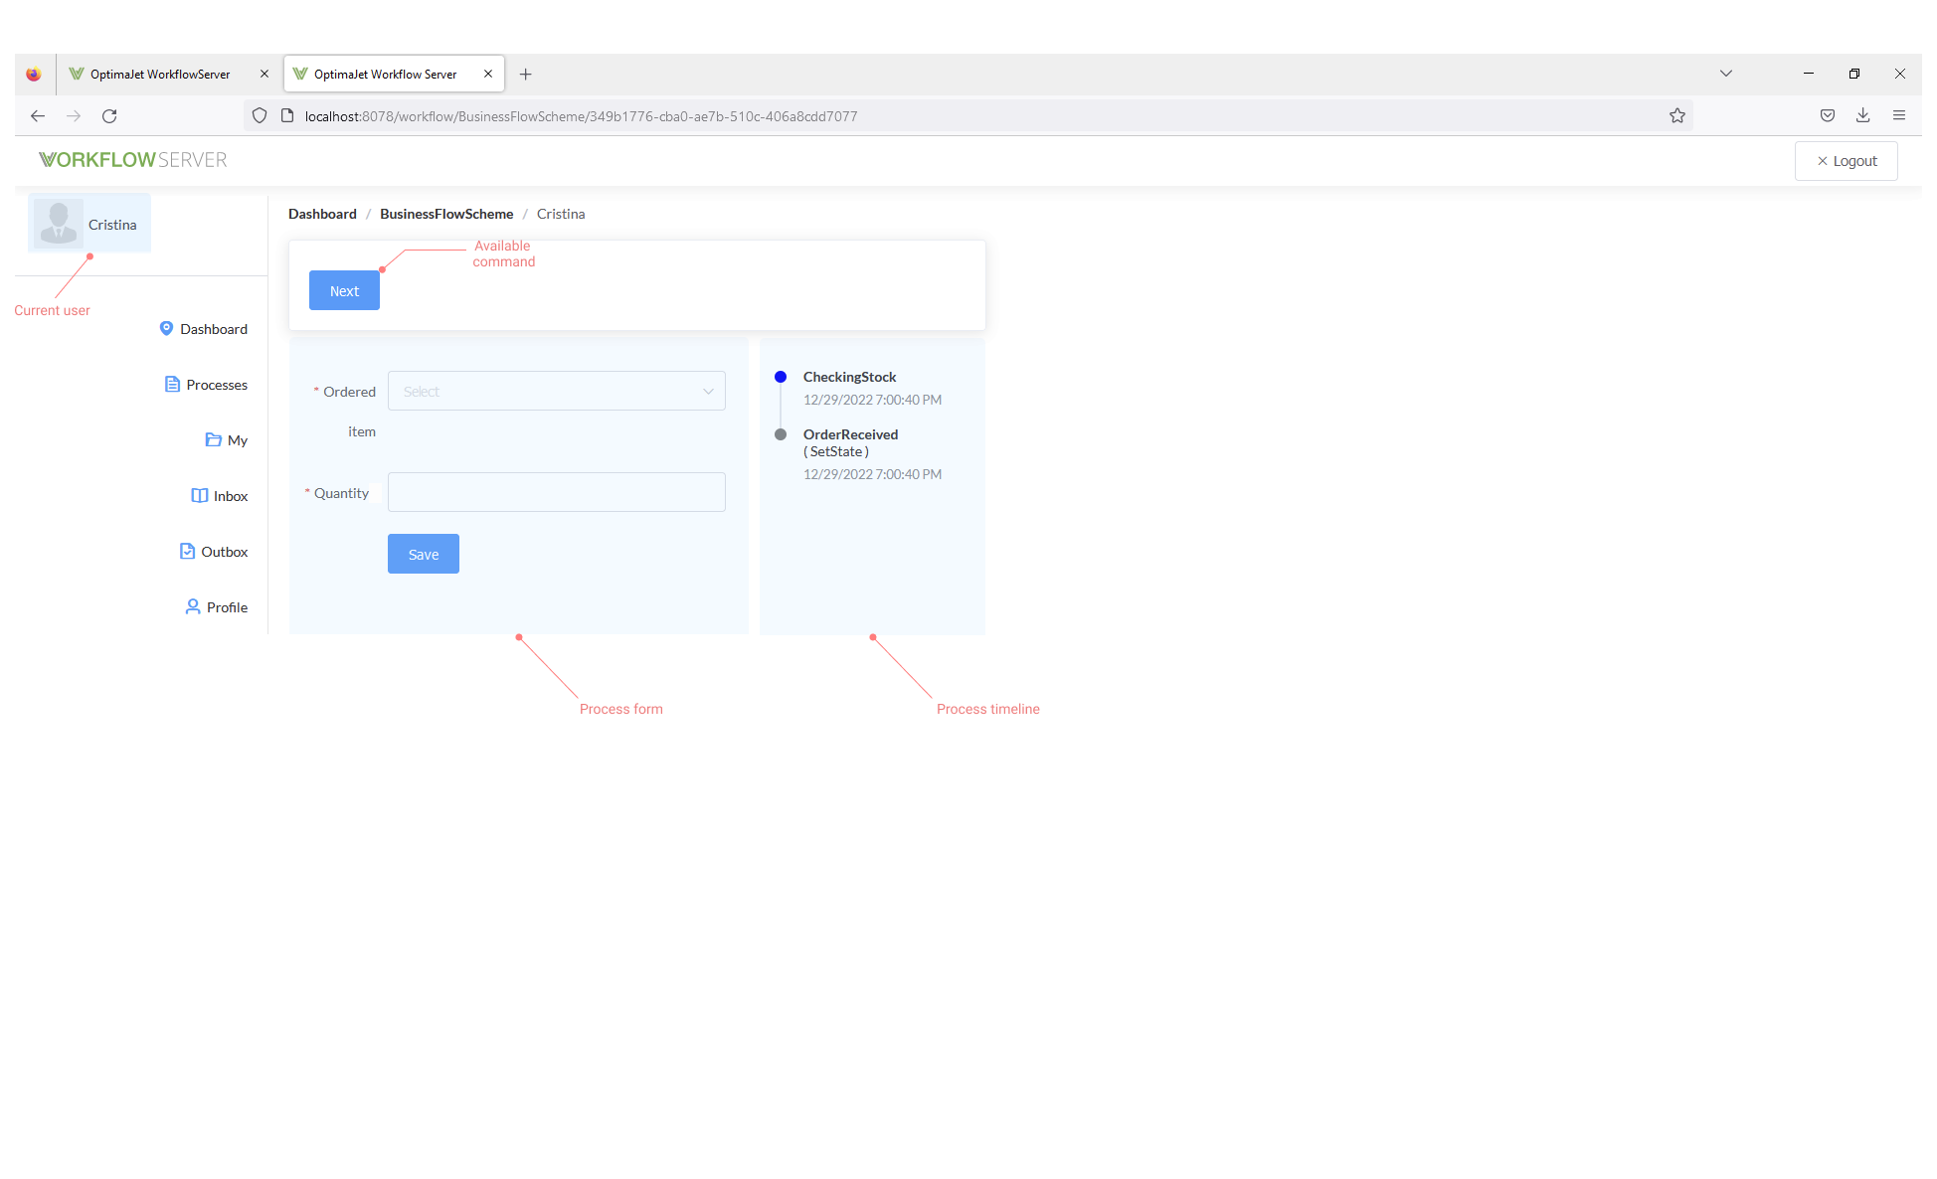Click the Profile person icon in sidebar
The image size is (1937, 1179).
click(193, 606)
